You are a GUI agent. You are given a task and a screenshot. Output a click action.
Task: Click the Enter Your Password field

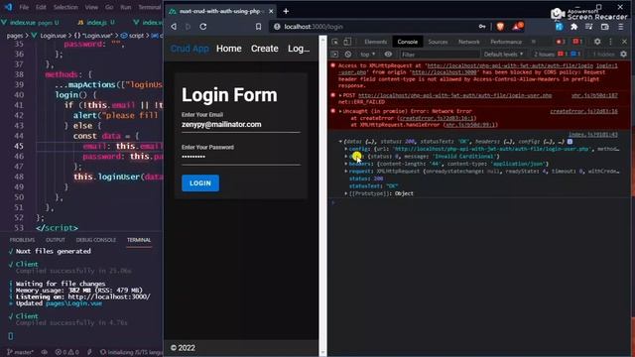(241, 157)
